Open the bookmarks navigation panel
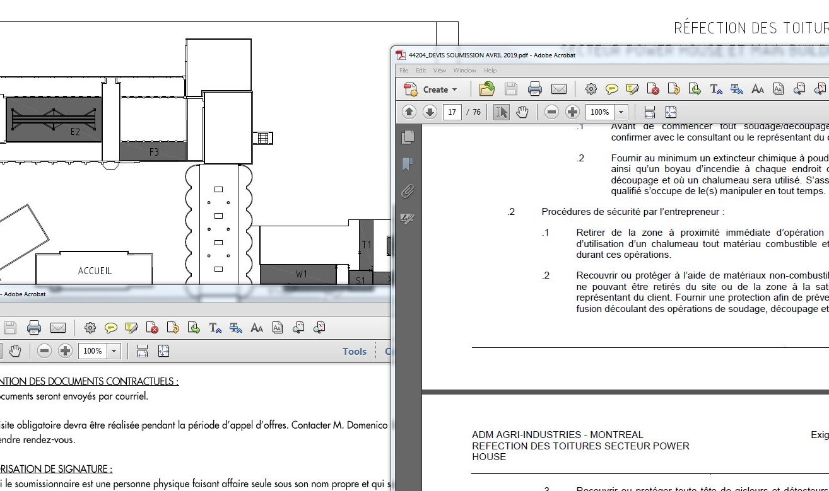The height and width of the screenshot is (491, 829). (408, 164)
